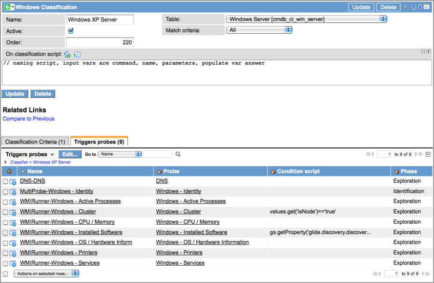The width and height of the screenshot is (434, 283).
Task: Open preview icon for WMIRunner-Windows - Installed Software
Action: (13, 233)
